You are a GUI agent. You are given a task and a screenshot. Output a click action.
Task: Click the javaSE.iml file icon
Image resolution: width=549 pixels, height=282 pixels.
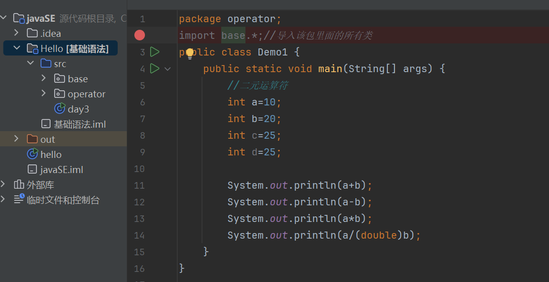coord(32,170)
